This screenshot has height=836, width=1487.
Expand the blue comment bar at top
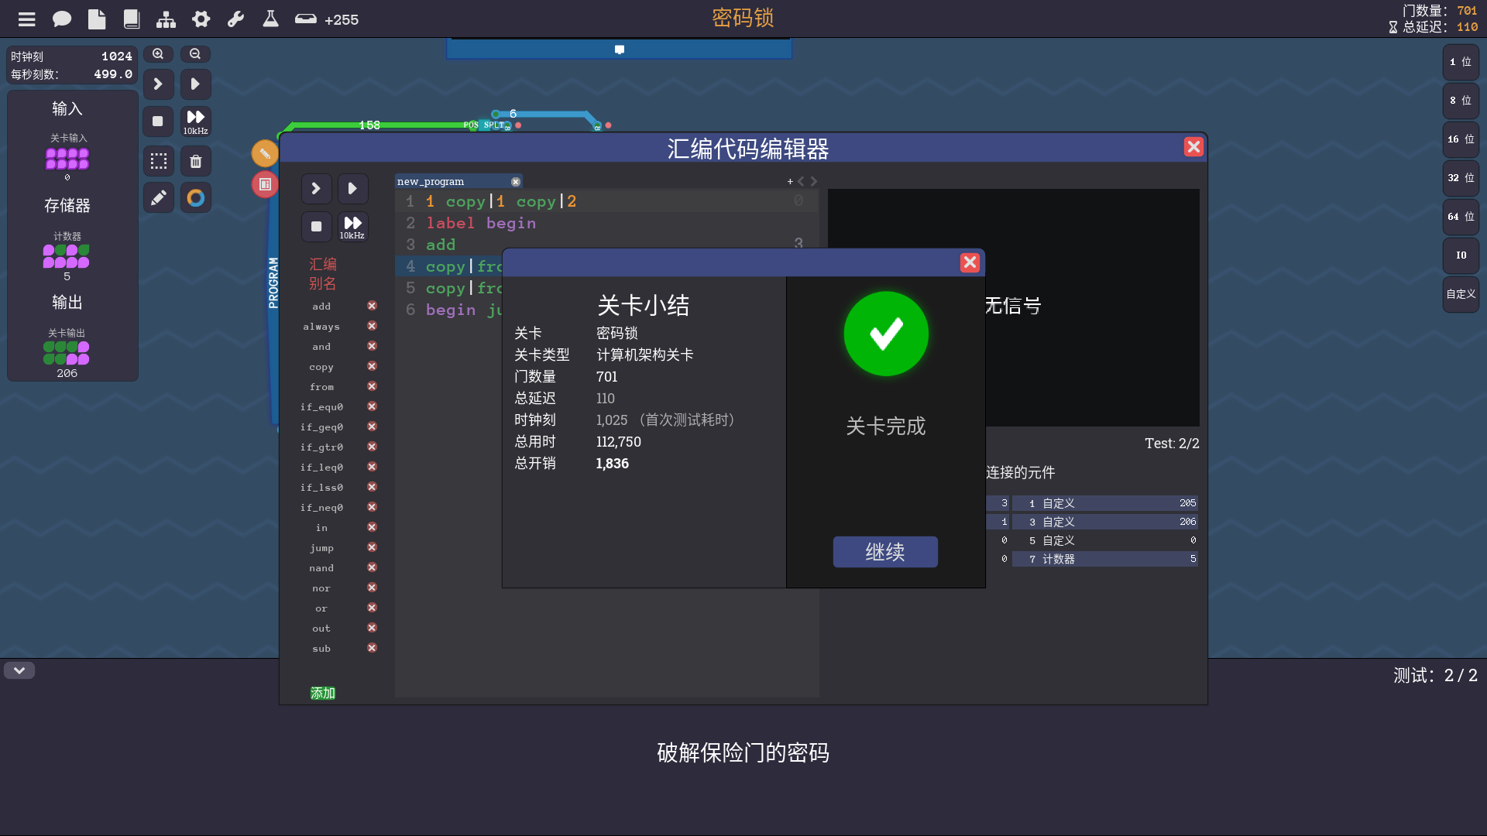point(619,50)
